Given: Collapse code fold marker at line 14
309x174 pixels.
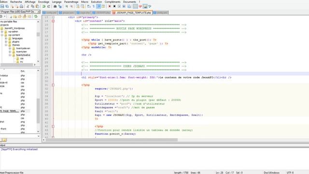Looking at the screenshot, I should (53, 21).
